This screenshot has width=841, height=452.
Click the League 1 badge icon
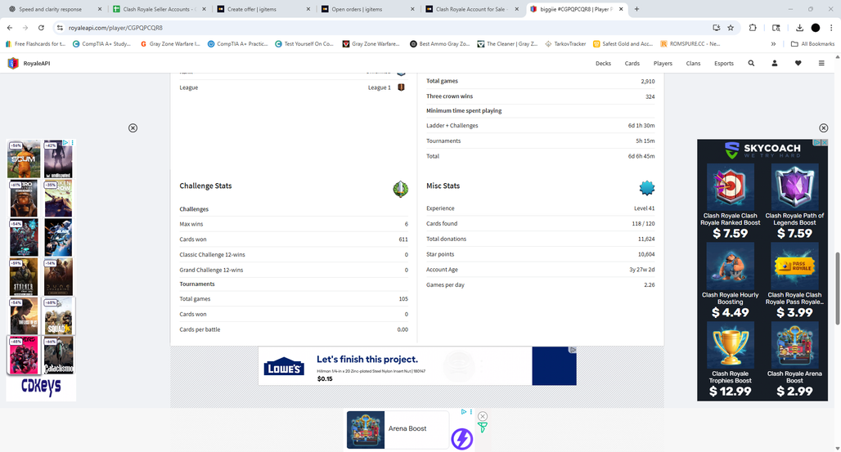401,87
